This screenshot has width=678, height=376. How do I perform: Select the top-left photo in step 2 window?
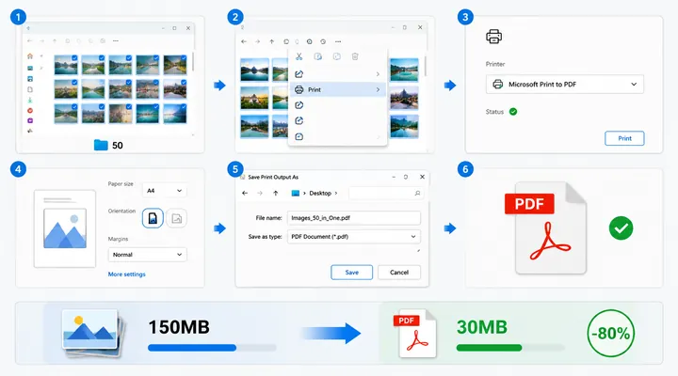[254, 70]
